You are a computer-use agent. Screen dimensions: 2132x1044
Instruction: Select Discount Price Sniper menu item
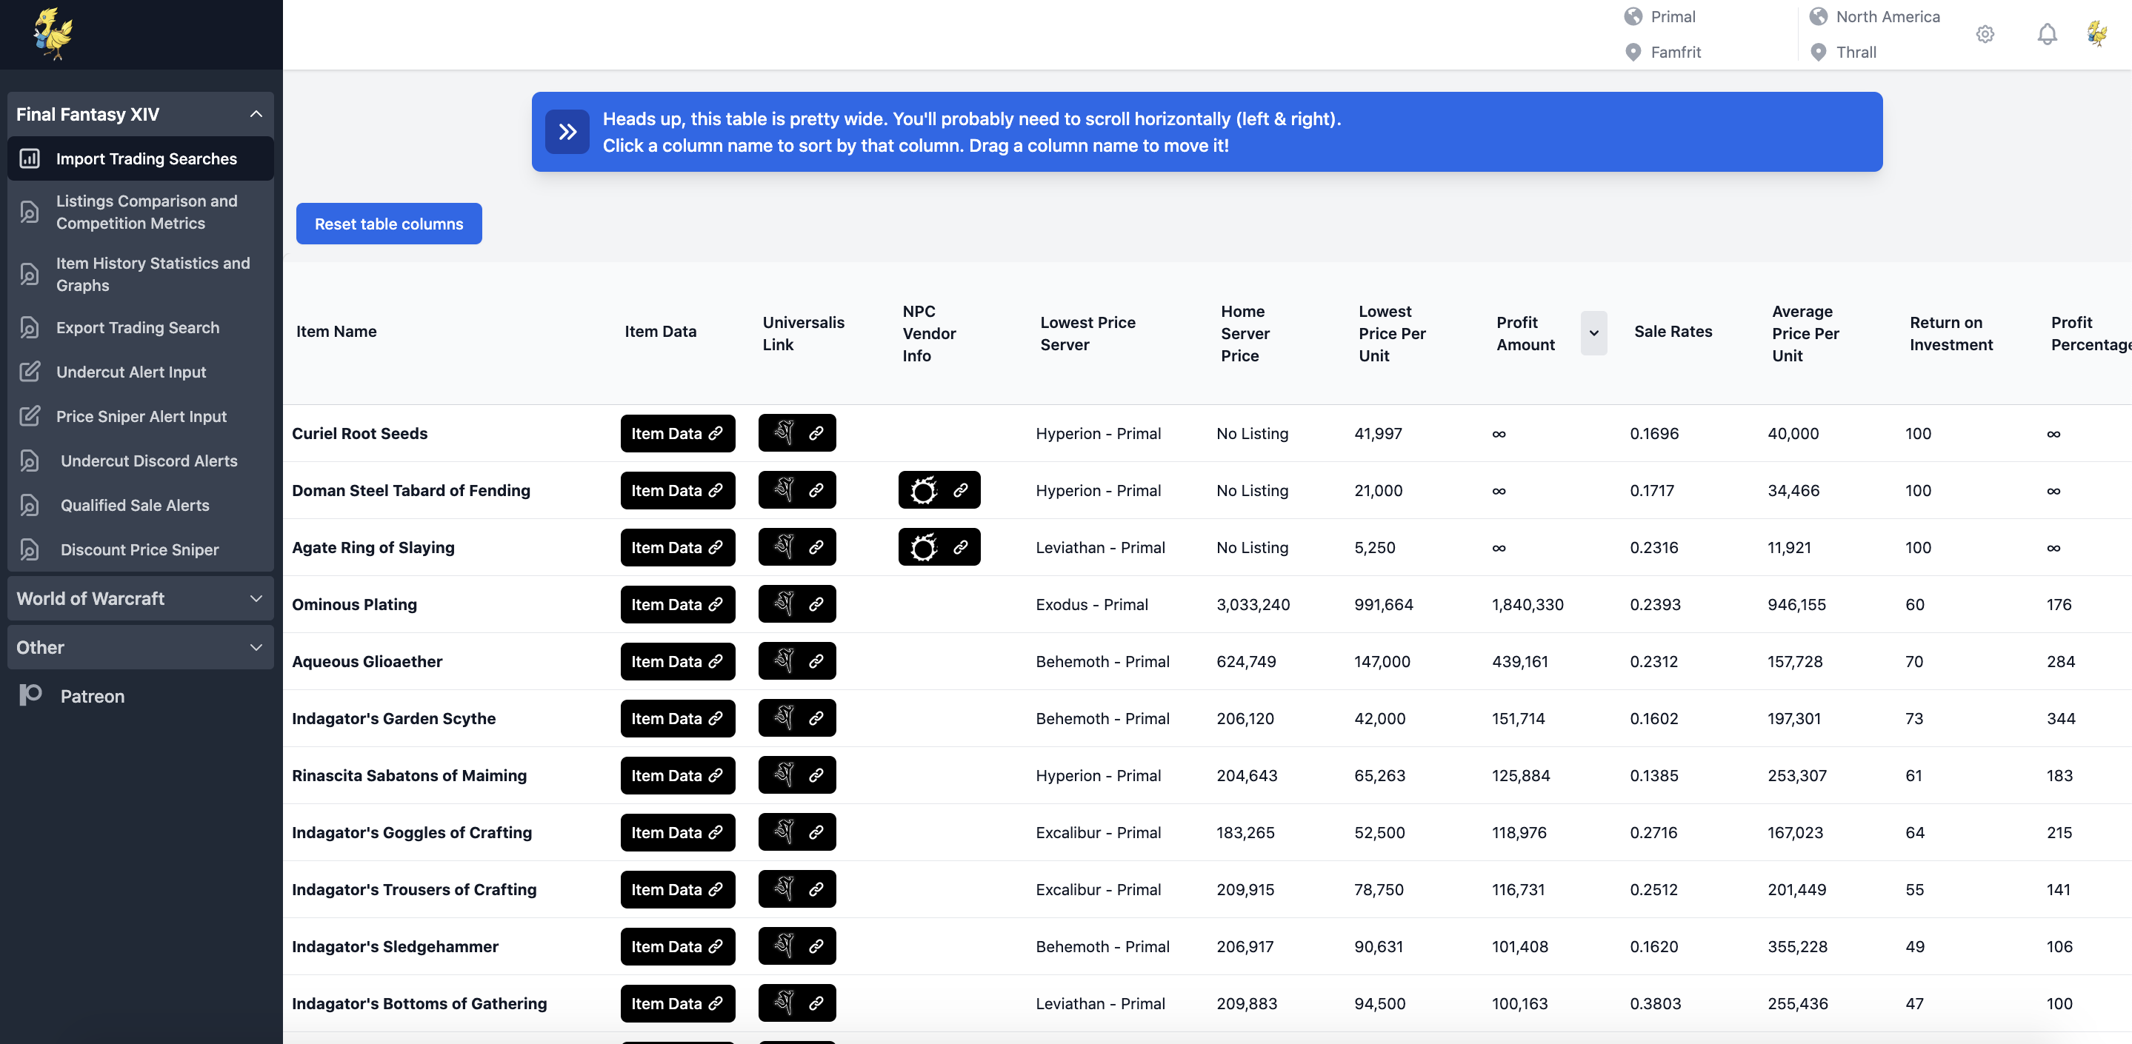click(139, 549)
